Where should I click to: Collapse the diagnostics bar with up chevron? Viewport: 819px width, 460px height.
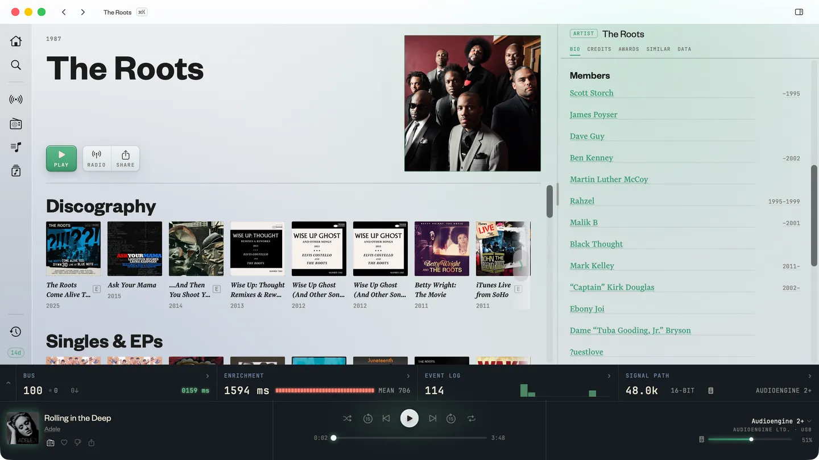8,383
